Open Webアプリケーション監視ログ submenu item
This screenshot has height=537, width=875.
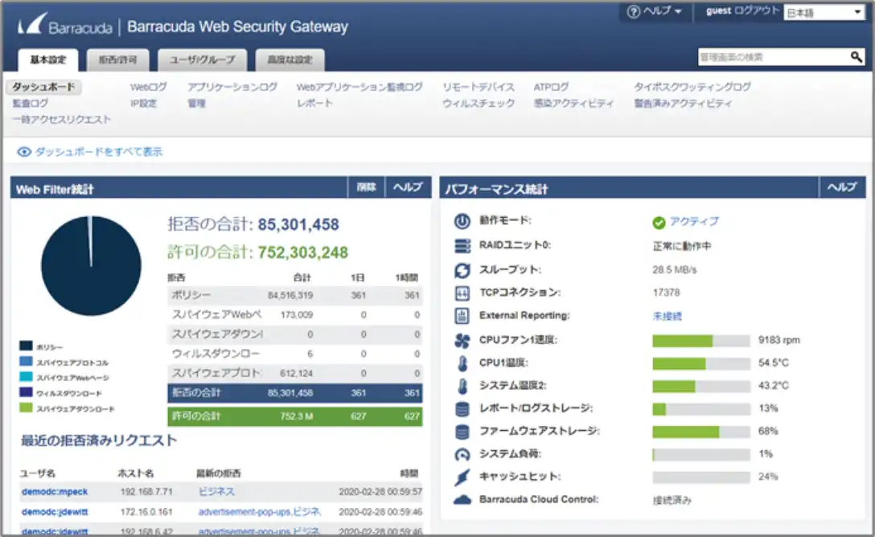coord(359,87)
